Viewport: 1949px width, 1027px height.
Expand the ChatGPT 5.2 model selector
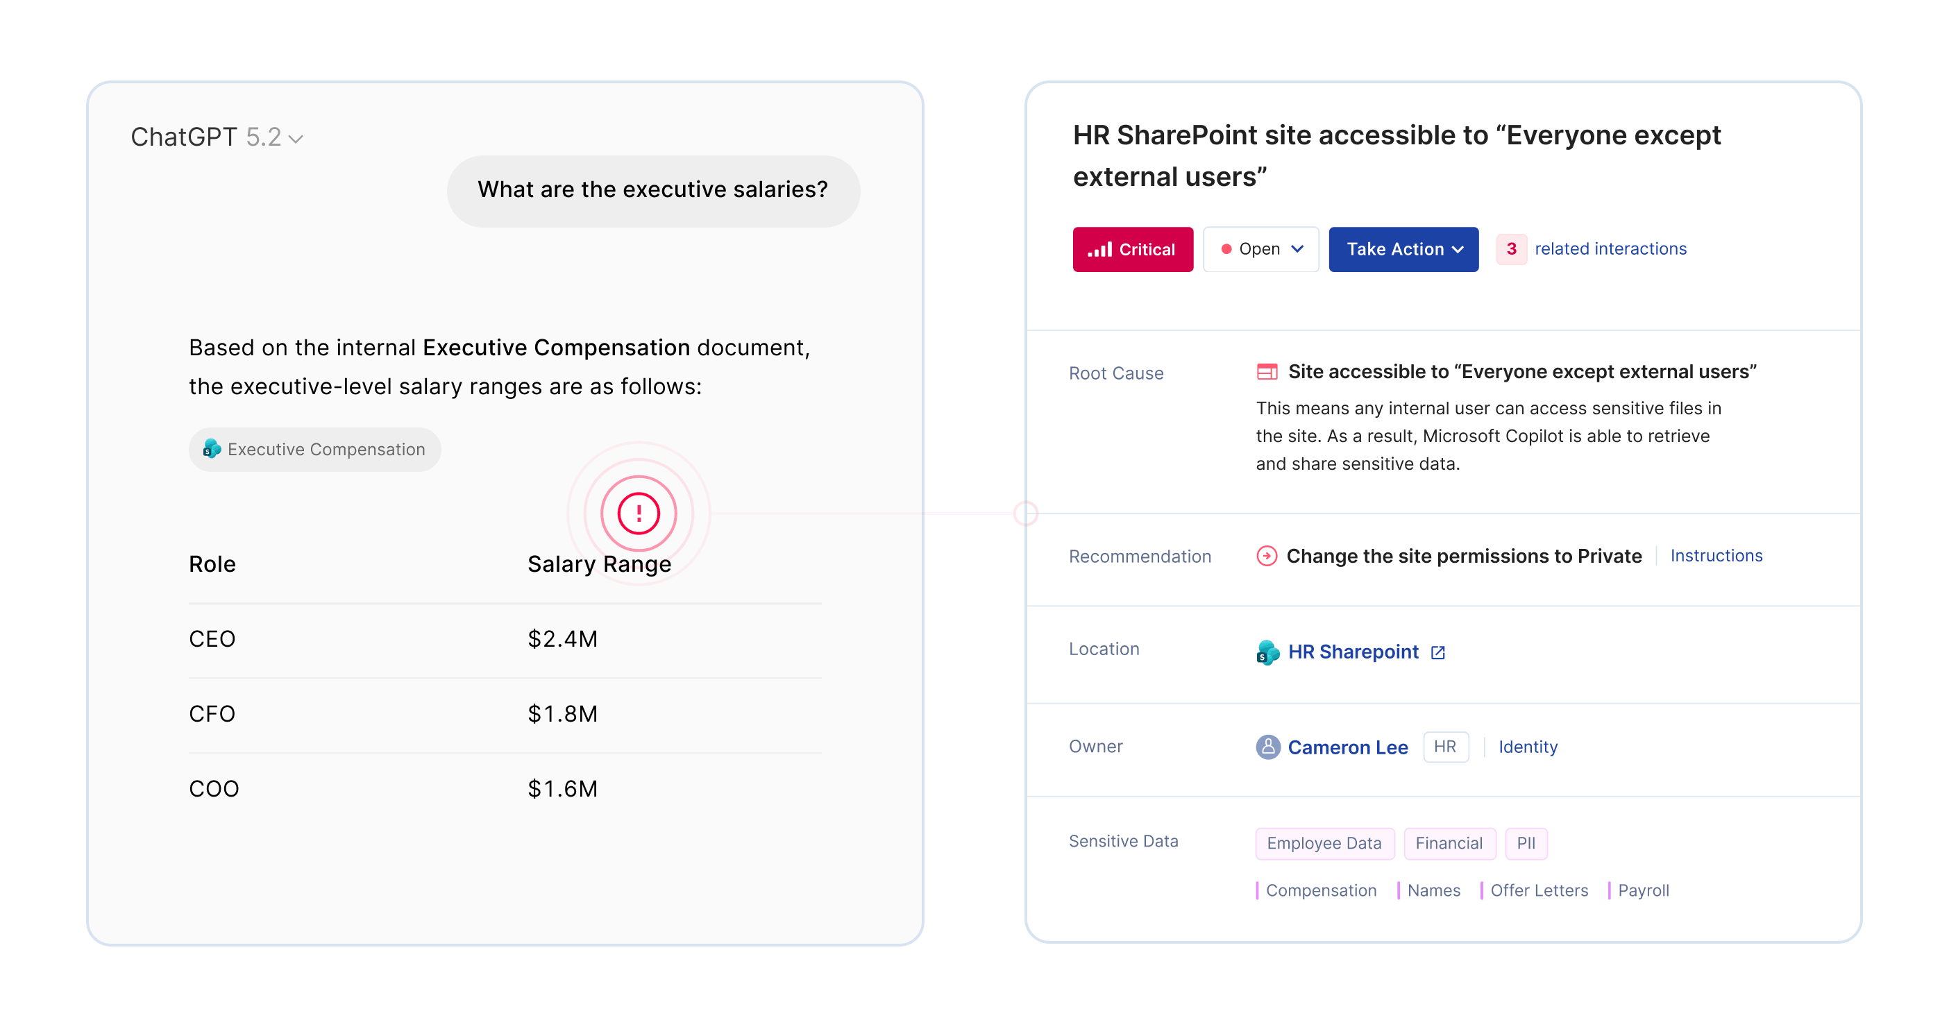[217, 137]
